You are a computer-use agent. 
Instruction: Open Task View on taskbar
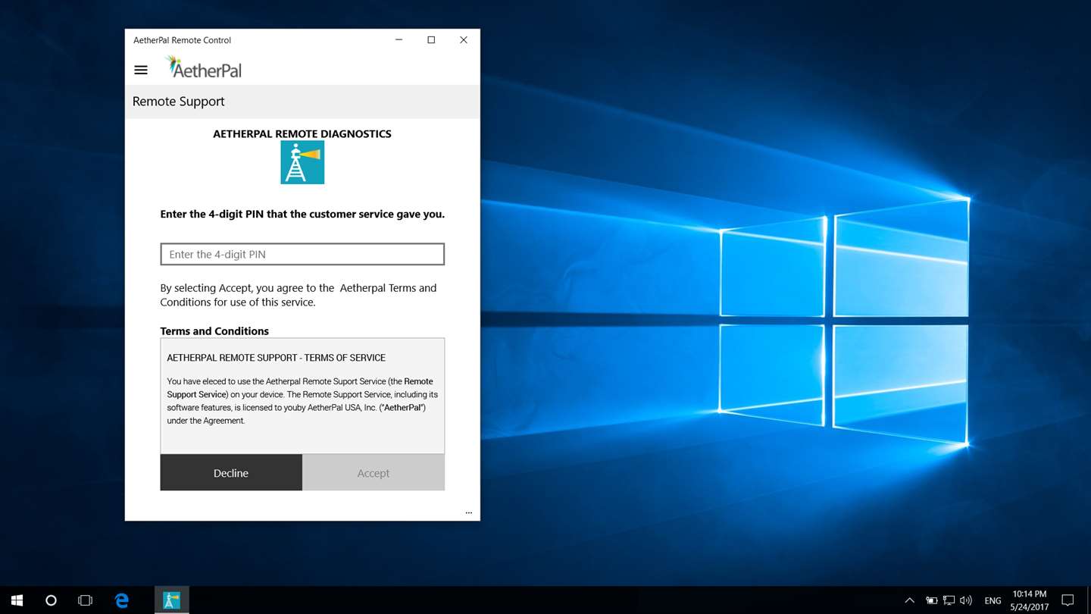(85, 600)
